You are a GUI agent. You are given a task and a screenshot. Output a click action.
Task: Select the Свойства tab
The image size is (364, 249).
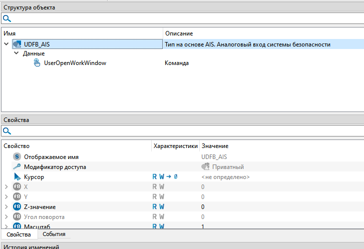[x=19, y=234]
